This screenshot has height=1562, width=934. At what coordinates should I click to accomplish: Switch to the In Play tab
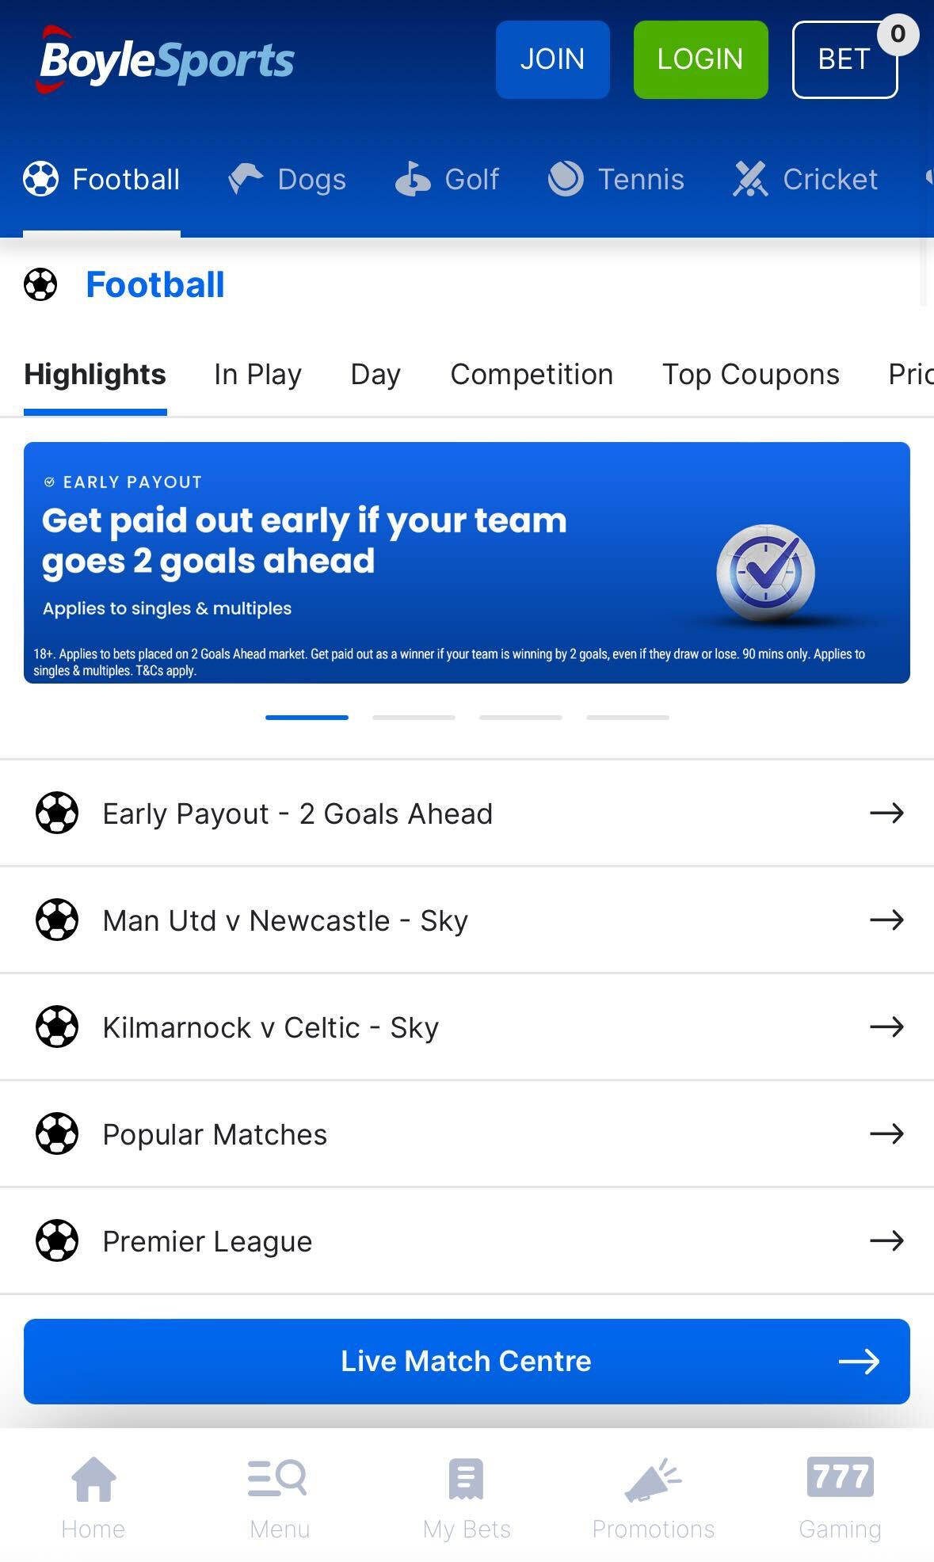coord(257,374)
